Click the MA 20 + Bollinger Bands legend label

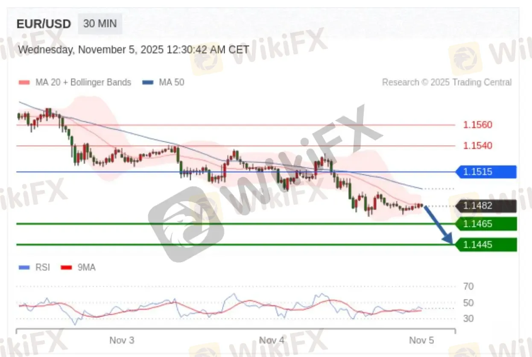[83, 82]
